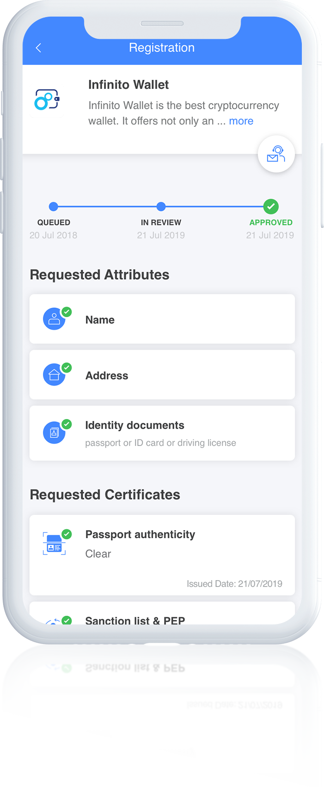Tap the Passport authenticity scan icon
324x787 pixels.
coord(54,543)
